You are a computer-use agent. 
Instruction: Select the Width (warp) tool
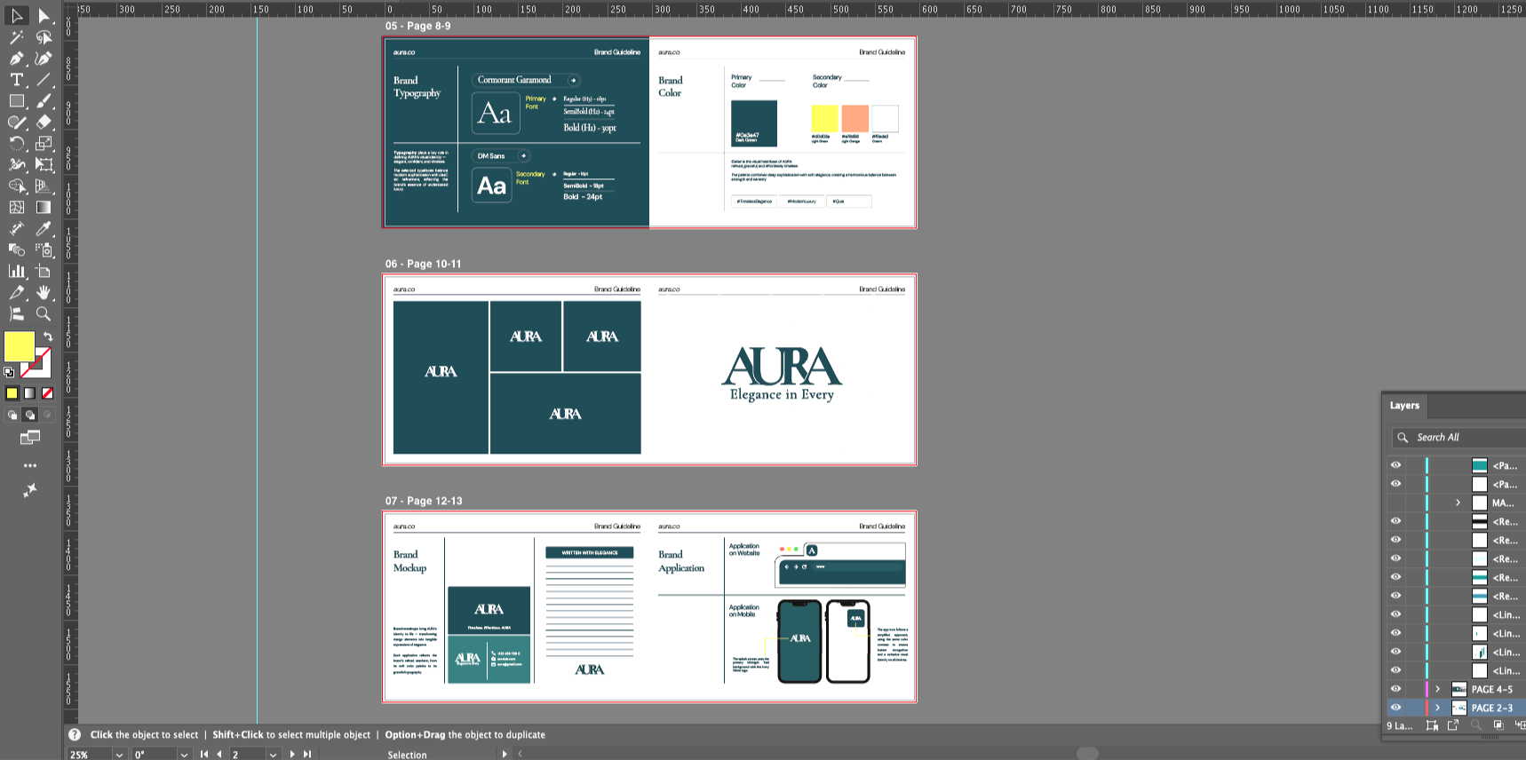17,165
